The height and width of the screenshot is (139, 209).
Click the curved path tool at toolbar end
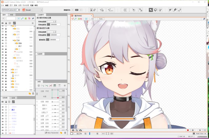coord(180,10)
